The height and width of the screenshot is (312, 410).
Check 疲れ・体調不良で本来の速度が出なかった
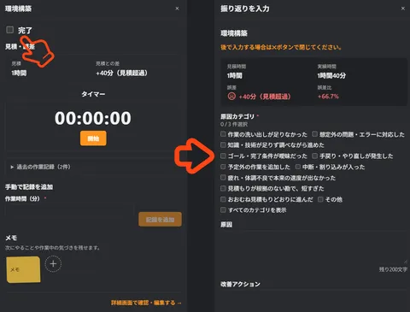pyautogui.click(x=223, y=178)
